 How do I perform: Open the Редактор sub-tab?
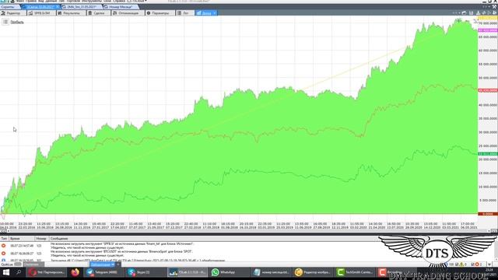point(12,13)
